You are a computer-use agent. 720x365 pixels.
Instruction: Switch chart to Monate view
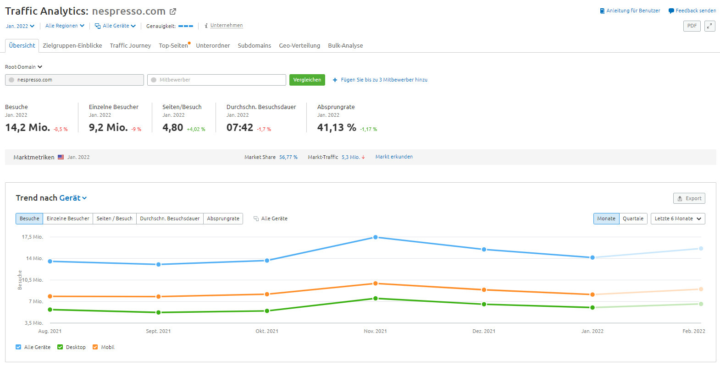[606, 218]
